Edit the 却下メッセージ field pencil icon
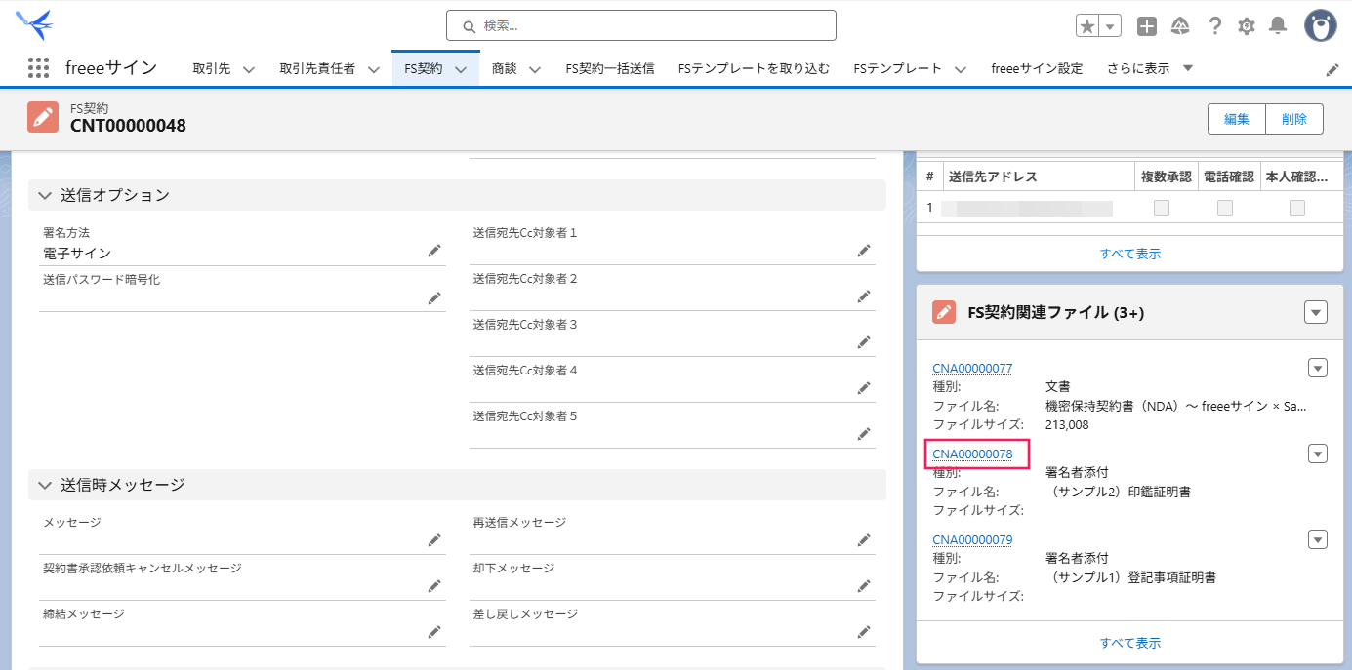 863,586
